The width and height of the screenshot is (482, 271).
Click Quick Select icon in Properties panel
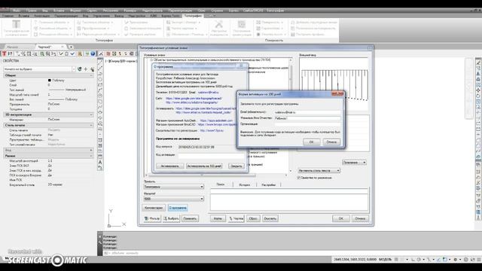92,69
